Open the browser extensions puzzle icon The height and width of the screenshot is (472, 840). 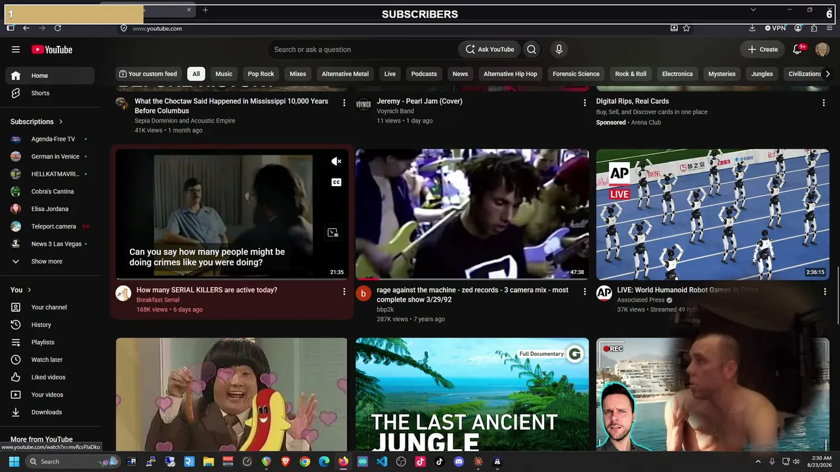point(814,28)
